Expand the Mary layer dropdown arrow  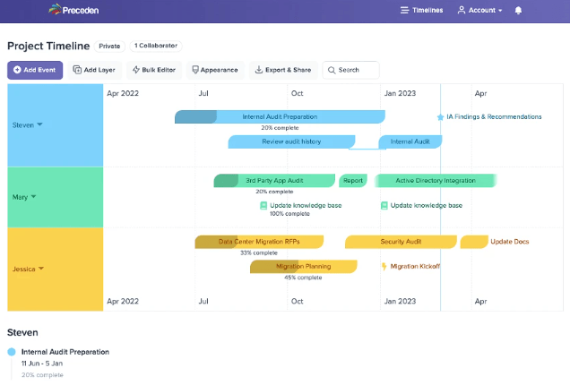tap(34, 197)
